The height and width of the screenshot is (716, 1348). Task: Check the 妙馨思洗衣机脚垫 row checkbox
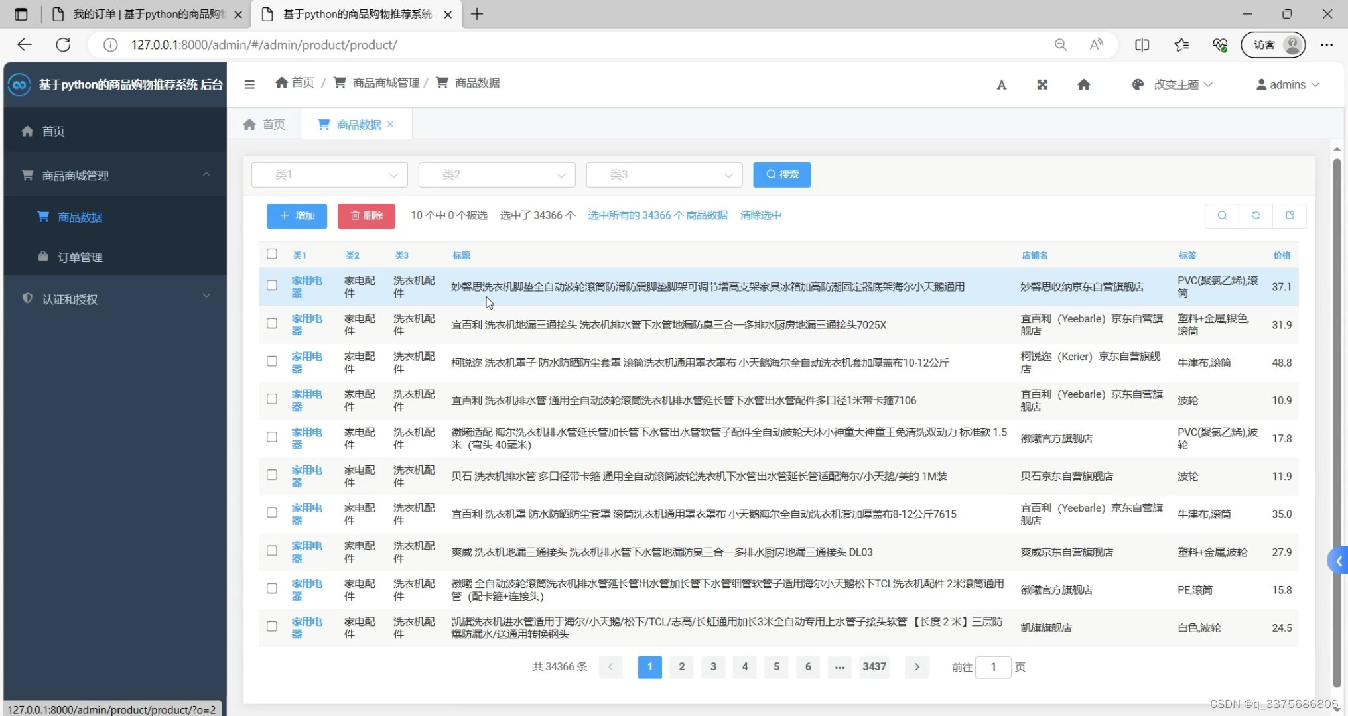click(x=272, y=286)
